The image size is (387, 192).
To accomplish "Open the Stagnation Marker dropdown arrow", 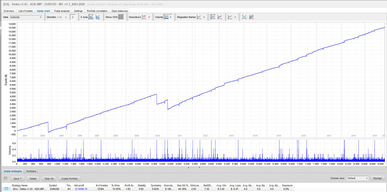I will click(204, 17).
